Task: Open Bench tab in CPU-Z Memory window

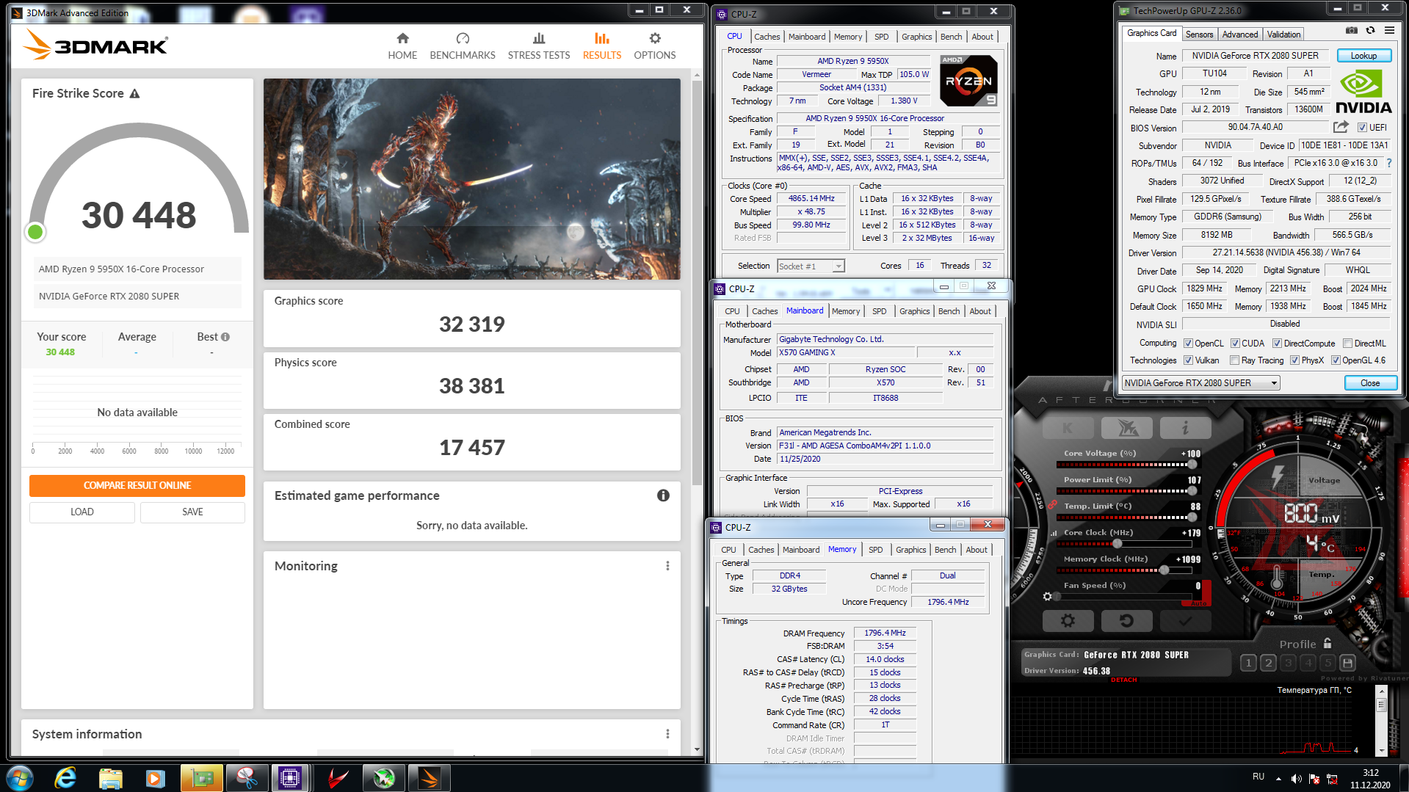Action: [x=945, y=550]
